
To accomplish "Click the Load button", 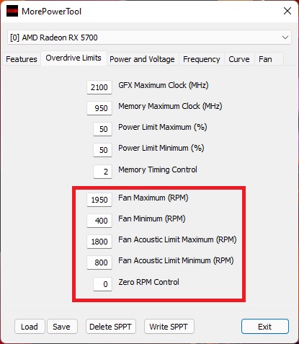I will point(30,327).
